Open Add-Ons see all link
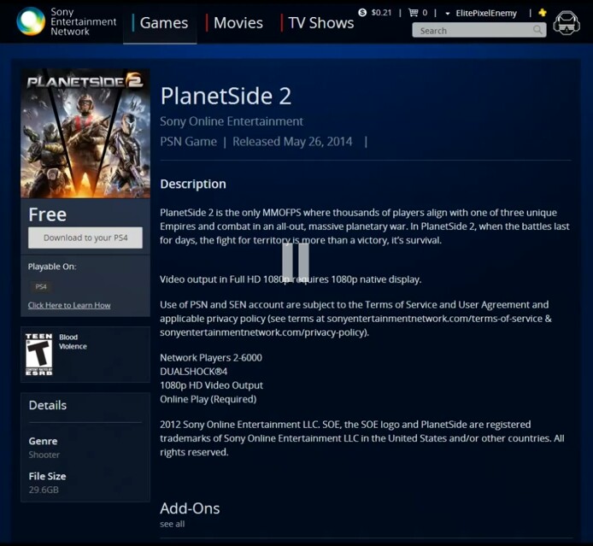The width and height of the screenshot is (593, 546). pyautogui.click(x=173, y=524)
